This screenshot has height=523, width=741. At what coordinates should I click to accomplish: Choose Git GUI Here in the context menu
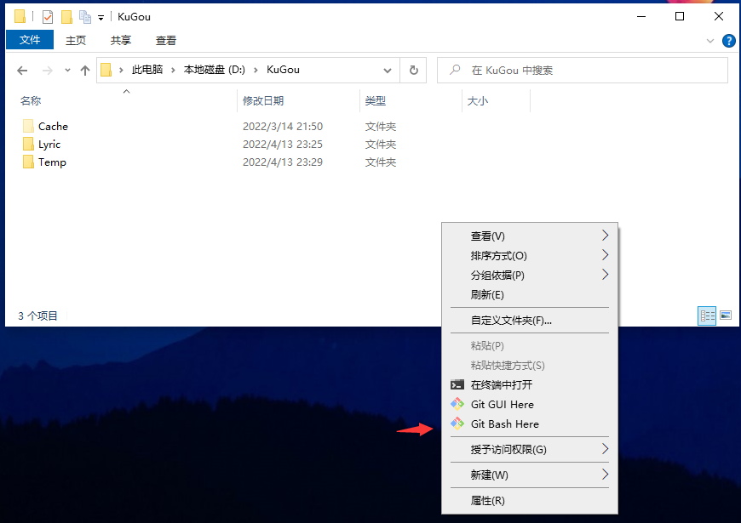[x=529, y=405]
